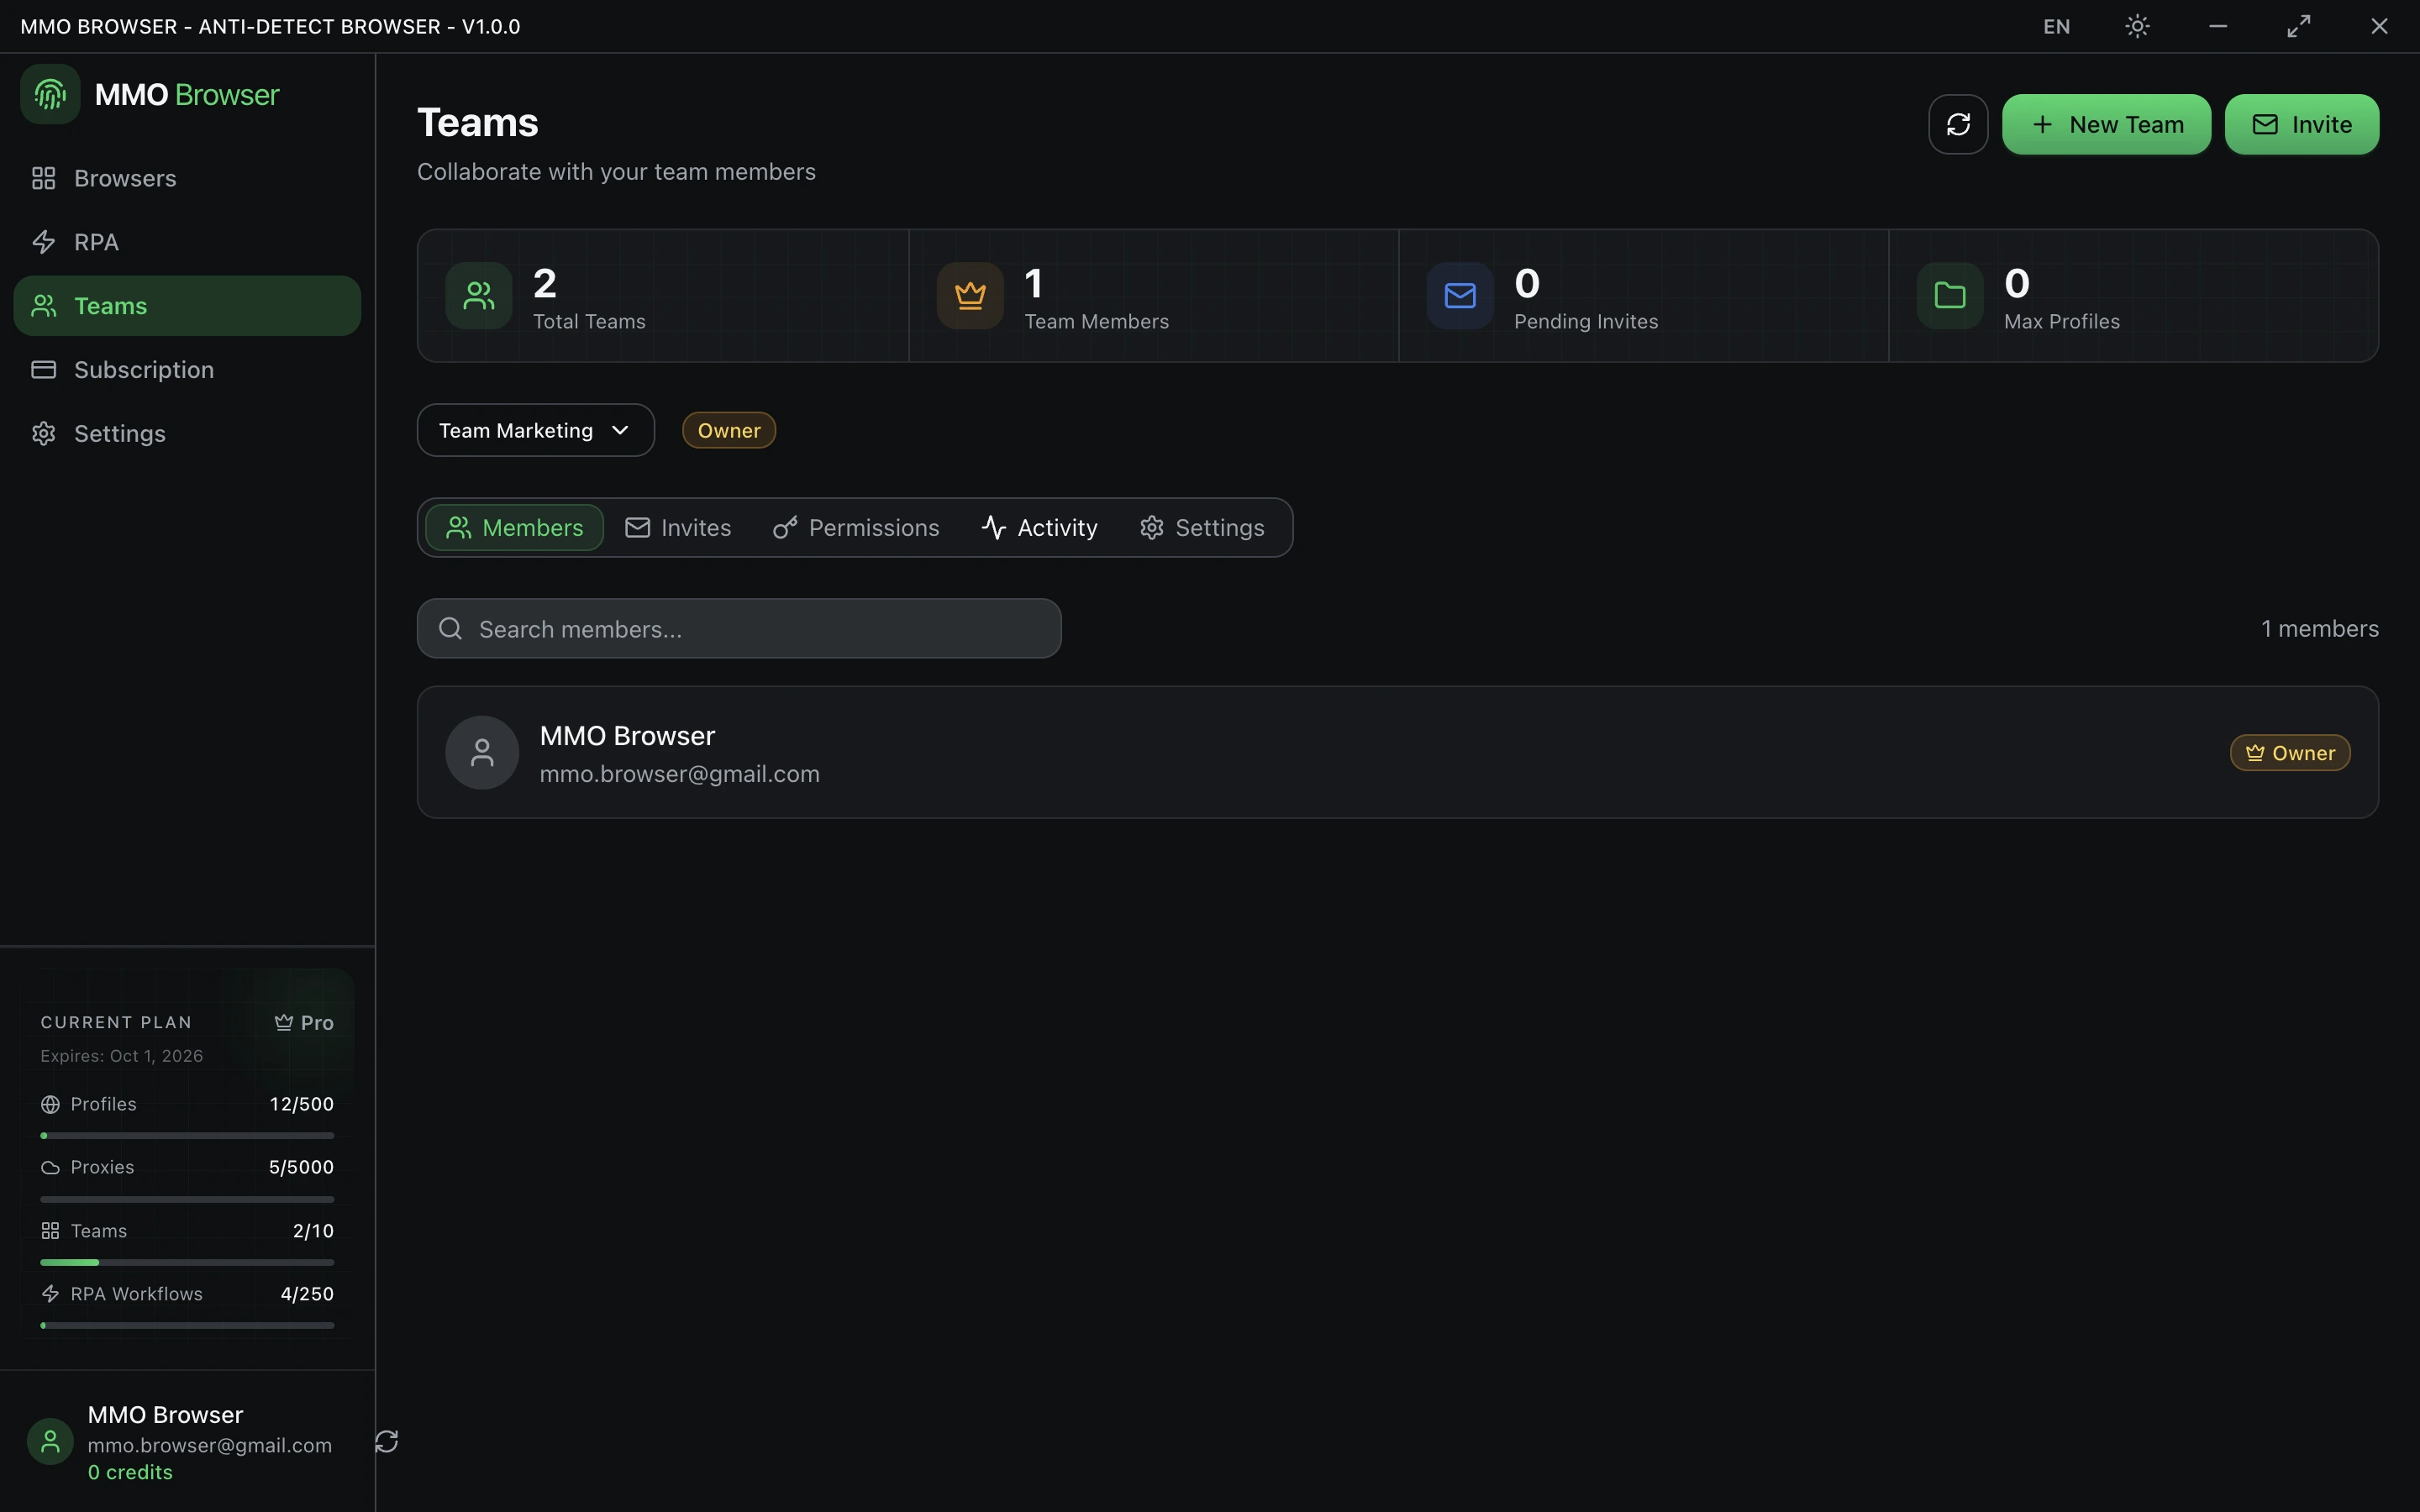Go to RPA in the sidebar

tap(187, 242)
